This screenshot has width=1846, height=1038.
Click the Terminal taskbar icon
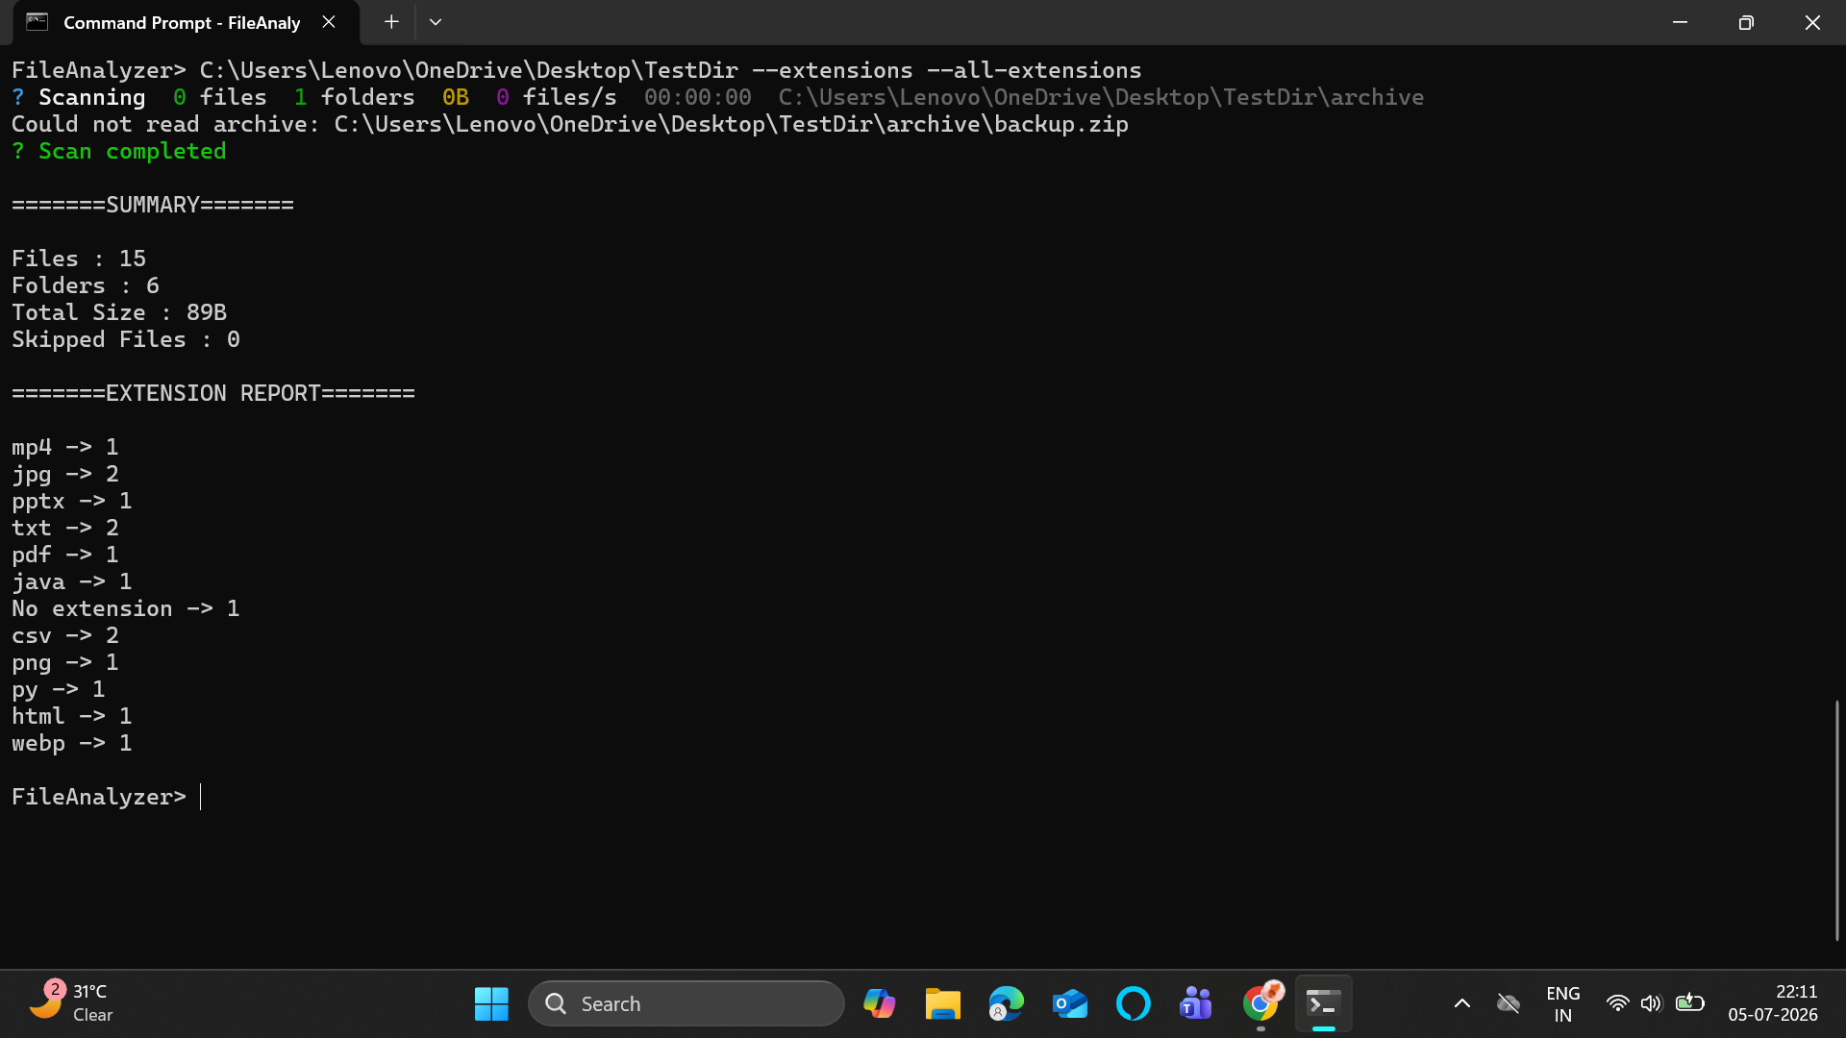[x=1324, y=1003]
